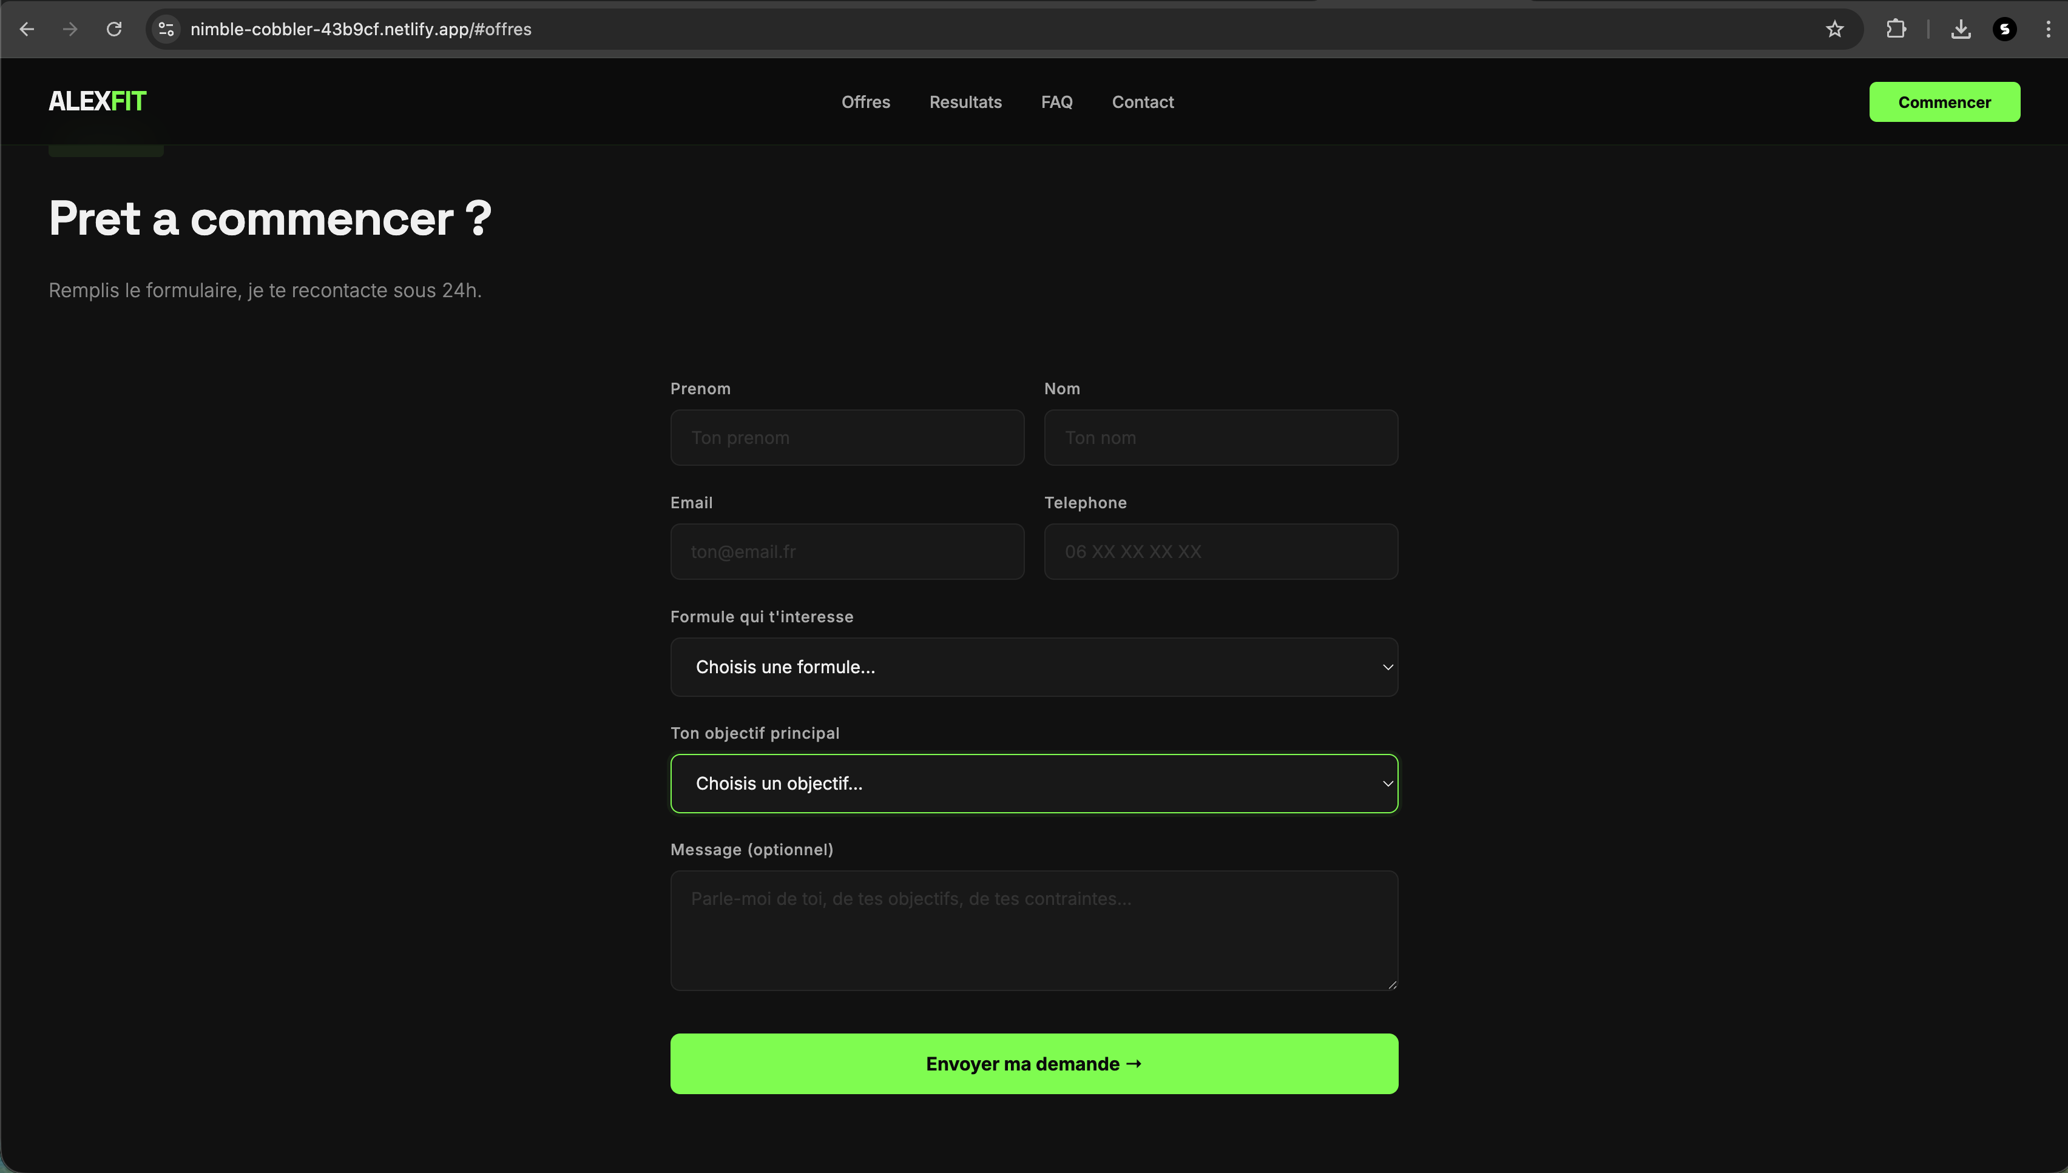This screenshot has width=2068, height=1173.
Task: Click the browser back arrow
Action: tap(27, 29)
